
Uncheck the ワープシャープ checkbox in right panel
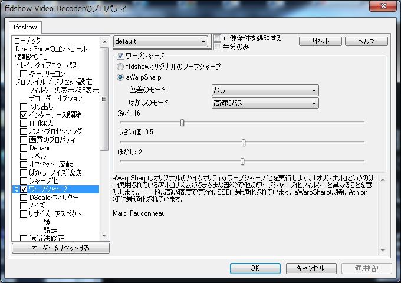(120, 55)
